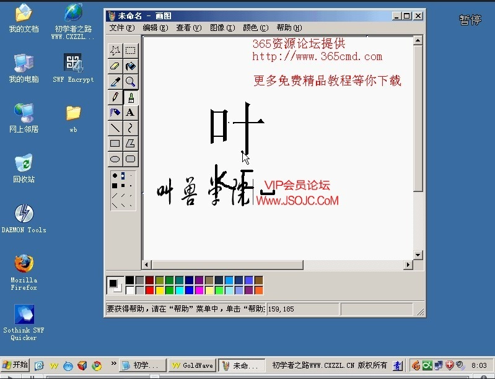Open the 查看(V) menu
The image size is (495, 379).
click(189, 28)
